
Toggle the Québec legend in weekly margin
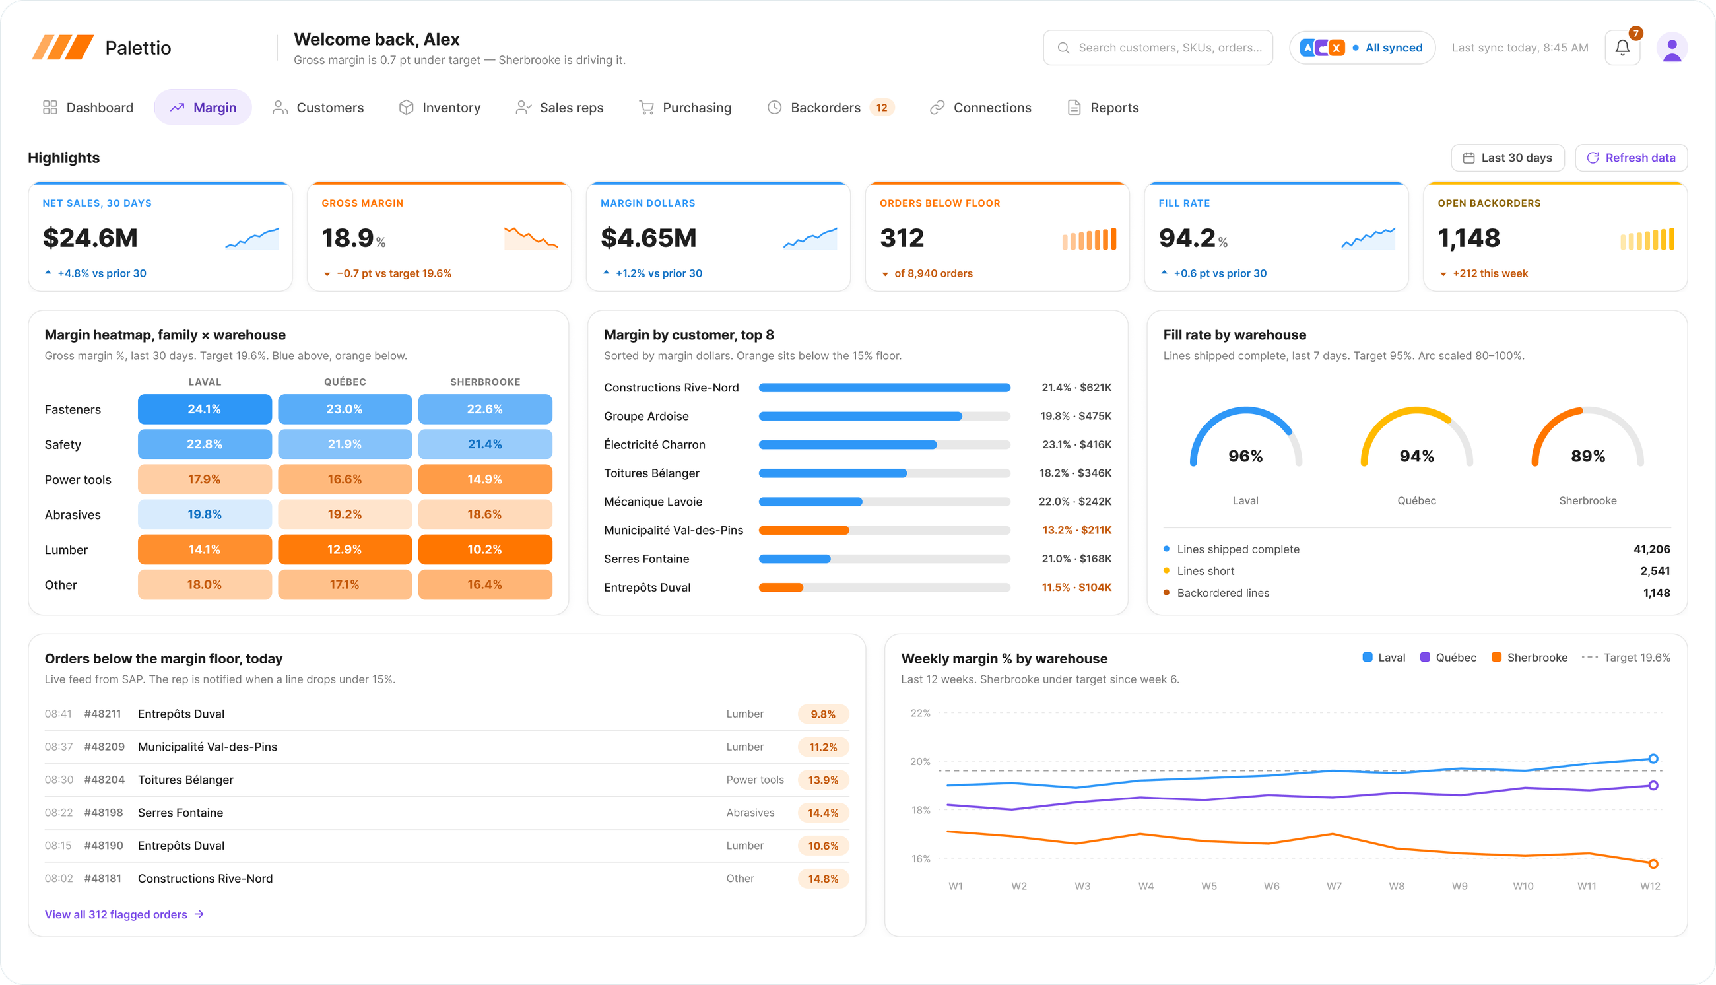click(1447, 657)
